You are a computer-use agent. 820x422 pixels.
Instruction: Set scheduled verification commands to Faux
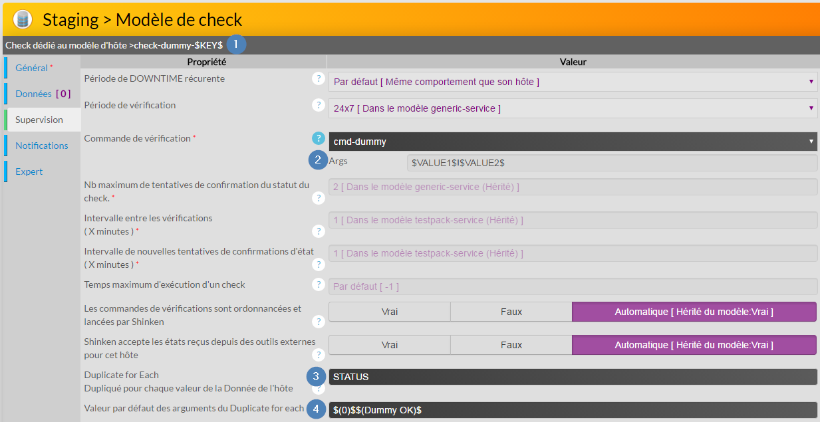point(511,312)
